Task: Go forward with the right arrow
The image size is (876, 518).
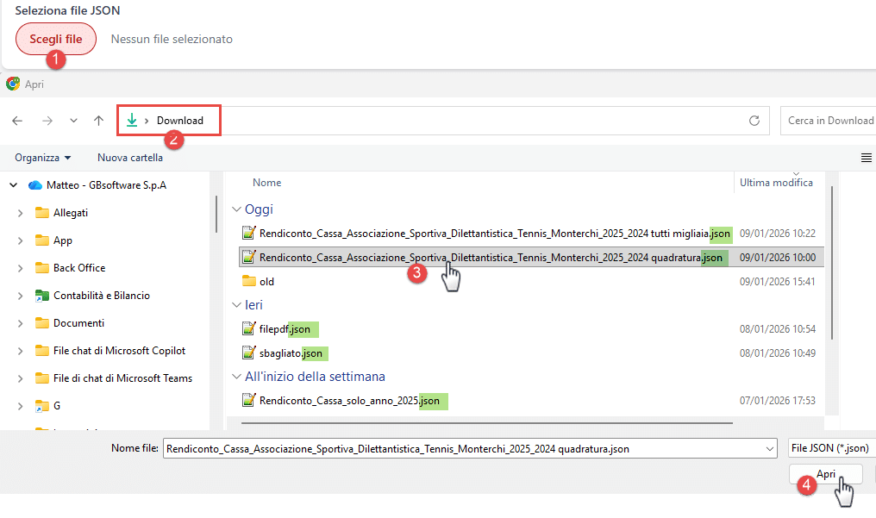Action: 47,121
